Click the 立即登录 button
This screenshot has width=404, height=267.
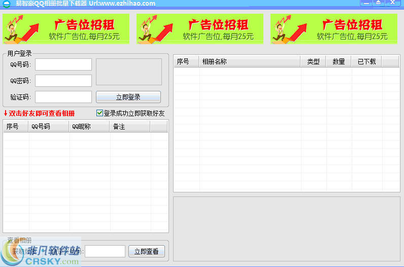tap(128, 97)
